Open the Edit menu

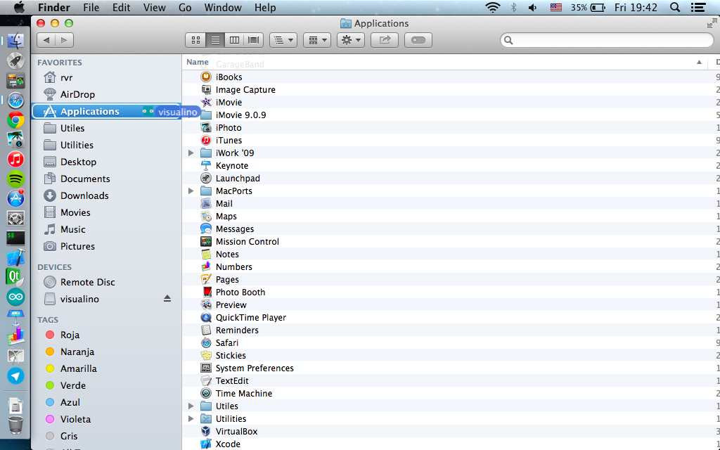[x=121, y=7]
